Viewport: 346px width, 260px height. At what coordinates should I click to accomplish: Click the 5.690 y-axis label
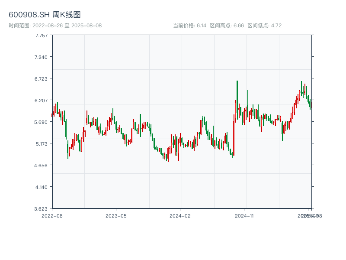(42, 122)
